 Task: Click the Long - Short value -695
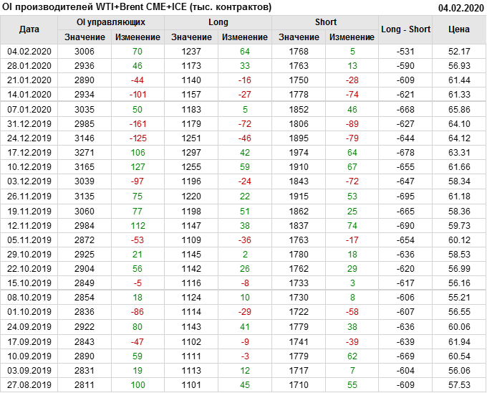405,196
